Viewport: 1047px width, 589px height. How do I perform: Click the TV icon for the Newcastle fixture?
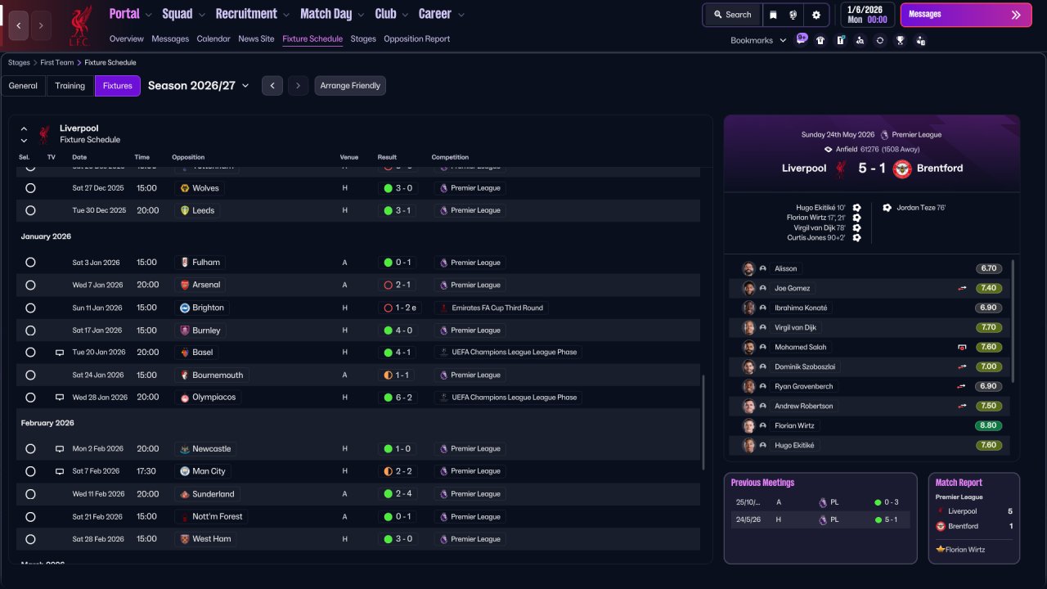click(x=60, y=449)
